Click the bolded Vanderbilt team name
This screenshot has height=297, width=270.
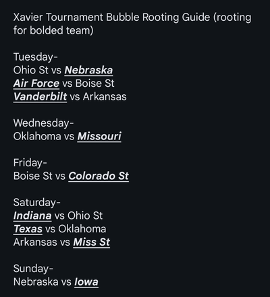[x=40, y=97]
